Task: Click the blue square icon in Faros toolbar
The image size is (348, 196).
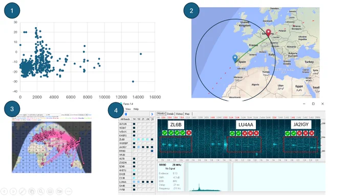Action: point(126,114)
